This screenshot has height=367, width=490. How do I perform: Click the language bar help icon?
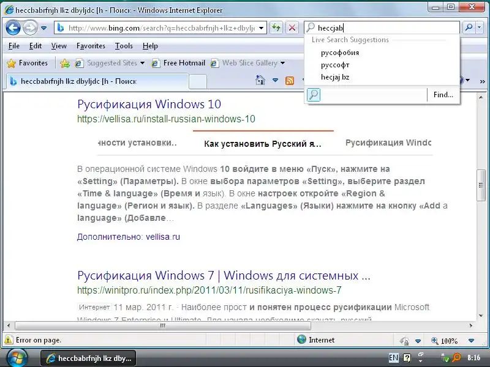(407, 358)
